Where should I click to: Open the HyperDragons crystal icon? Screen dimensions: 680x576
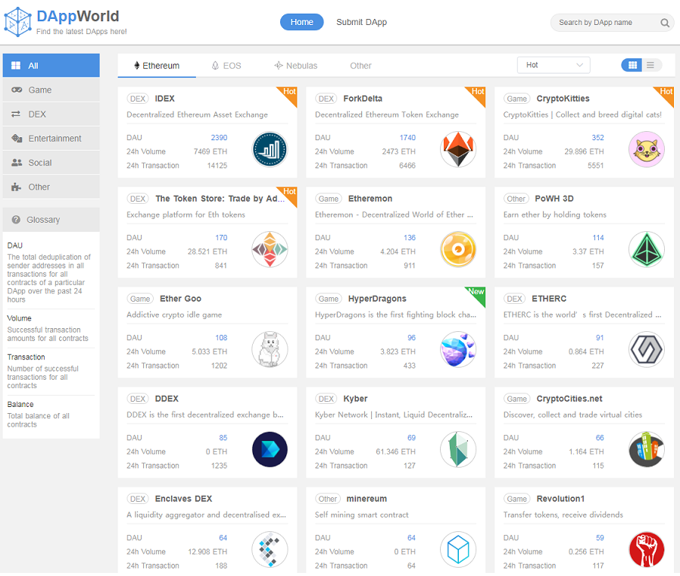point(458,349)
